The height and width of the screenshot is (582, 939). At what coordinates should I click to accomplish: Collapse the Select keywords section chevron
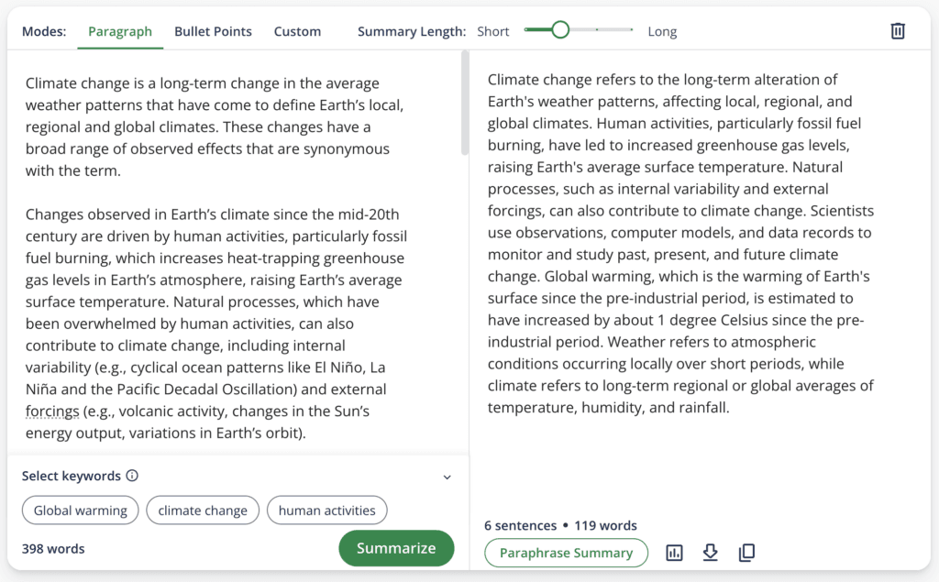click(447, 478)
